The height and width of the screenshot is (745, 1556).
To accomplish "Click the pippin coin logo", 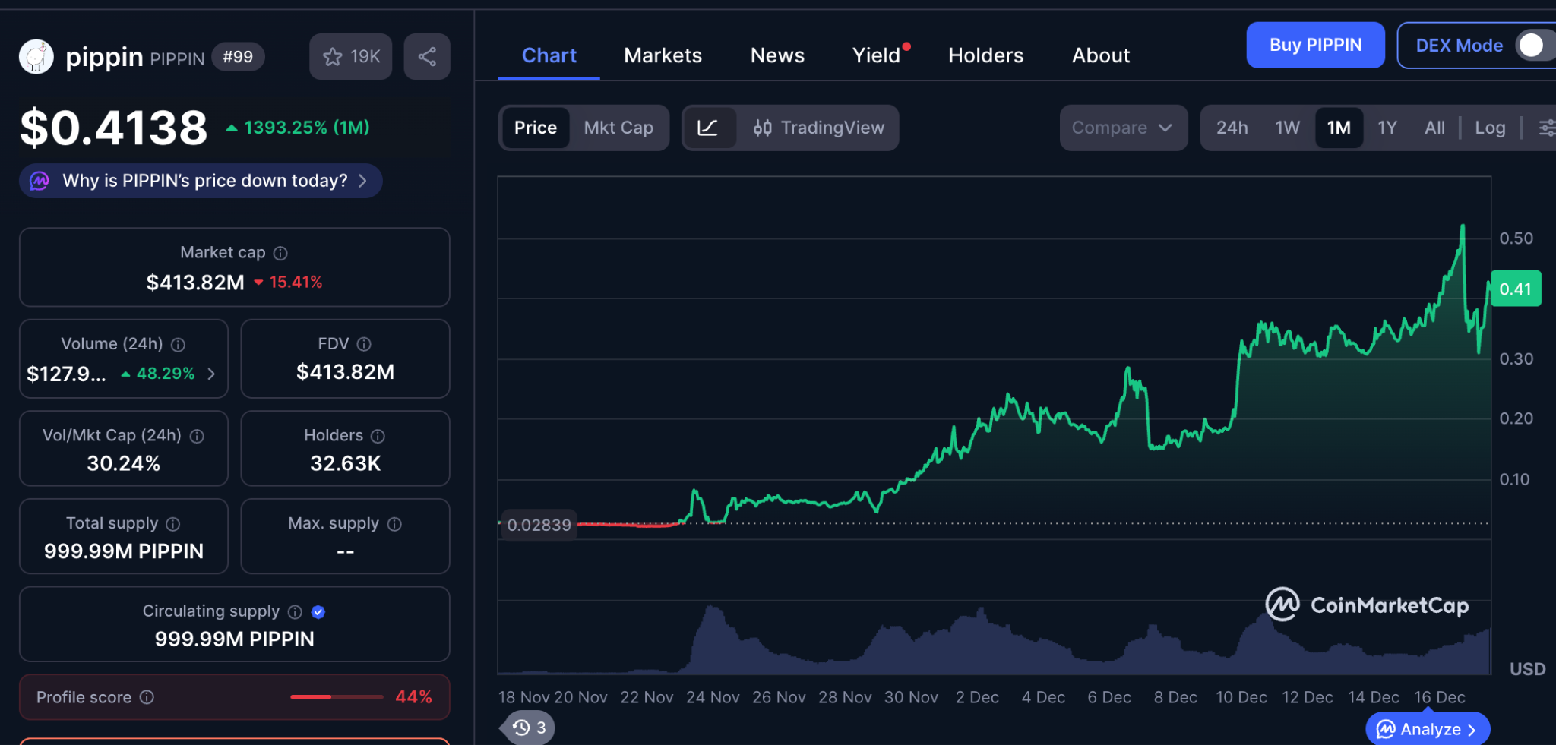I will [x=36, y=57].
